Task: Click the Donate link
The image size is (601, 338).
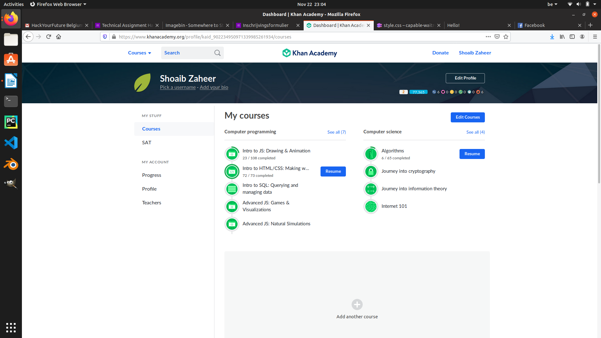Action: [440, 53]
